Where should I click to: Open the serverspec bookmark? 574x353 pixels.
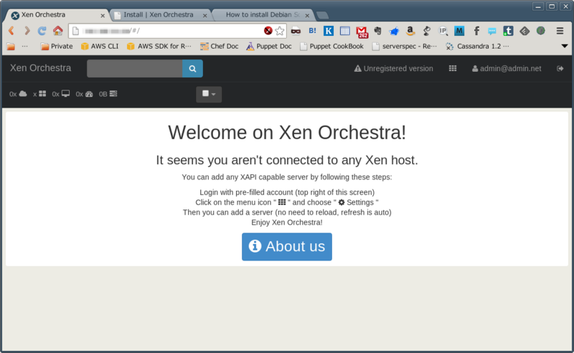404,46
